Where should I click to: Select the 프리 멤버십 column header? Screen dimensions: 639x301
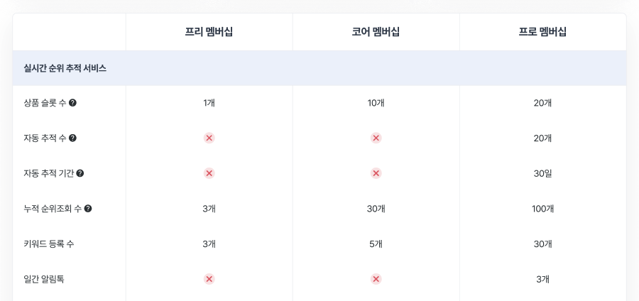(209, 32)
